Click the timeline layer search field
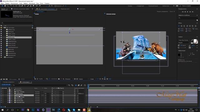Screen dimensions: 200x112 pos(40,85)
